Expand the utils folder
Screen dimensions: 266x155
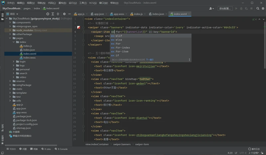click(x=10, y=101)
